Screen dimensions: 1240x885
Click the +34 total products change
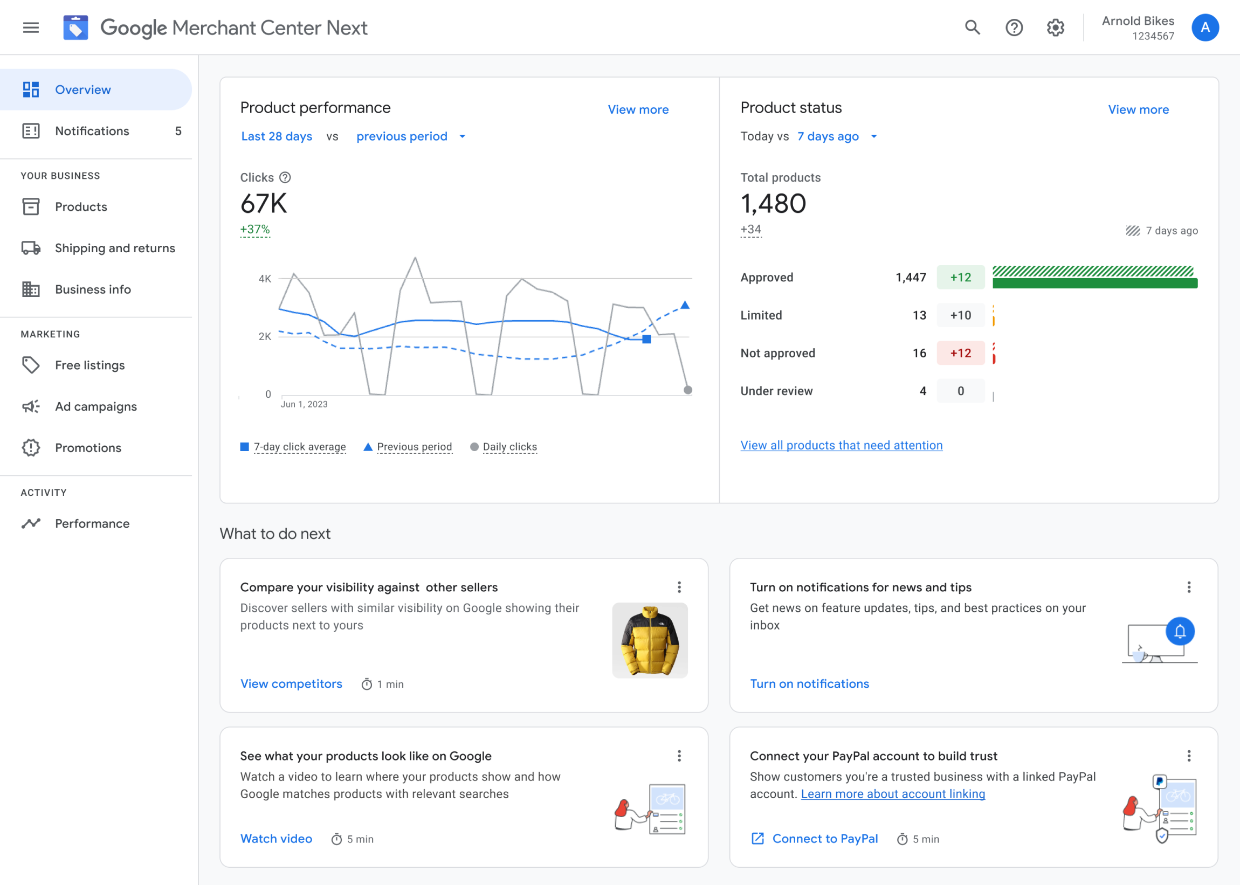(x=750, y=230)
